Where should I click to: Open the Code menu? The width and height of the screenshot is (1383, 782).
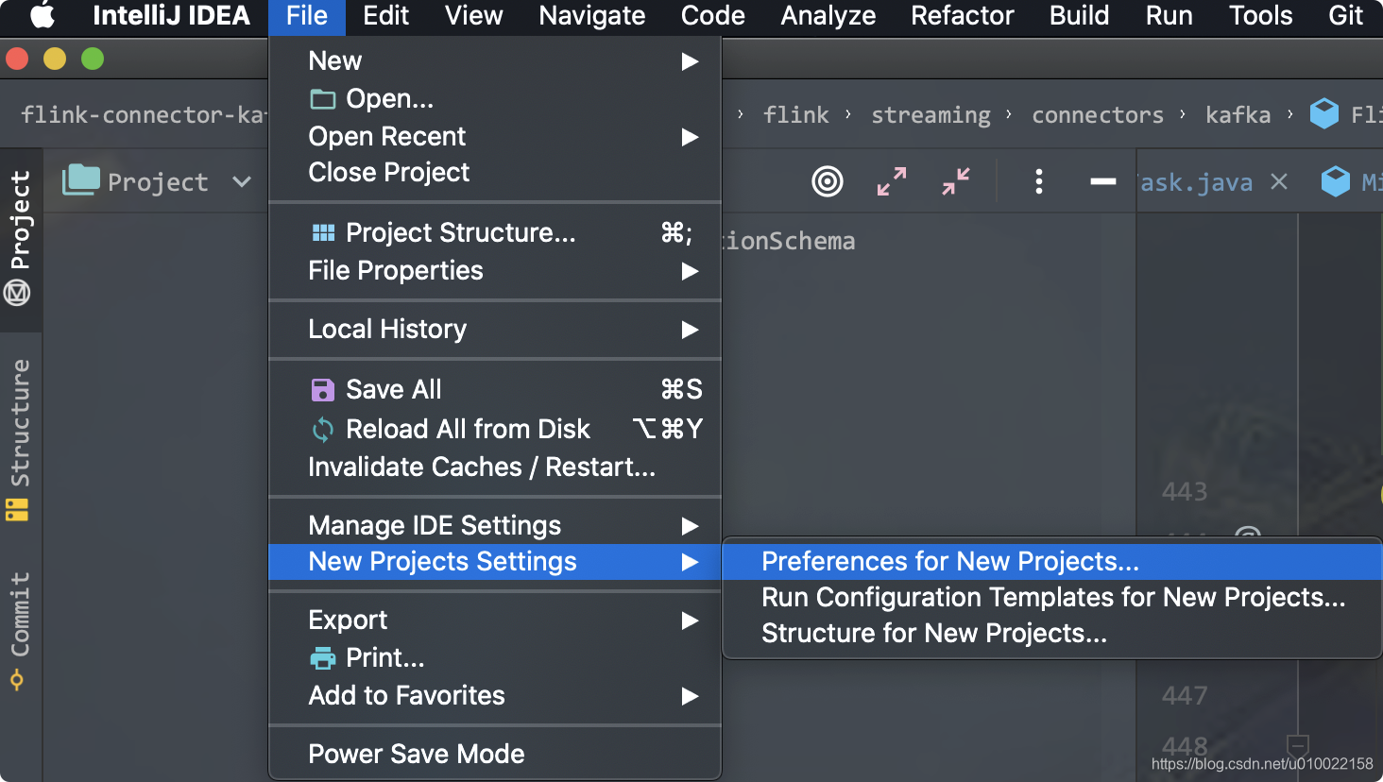[x=713, y=16]
